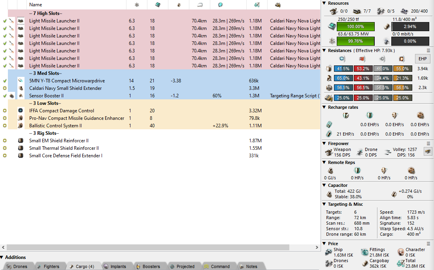Click the 5MN Y-T8 Compact Microwarpdrive module icon
This screenshot has height=270, width=434.
(x=21, y=81)
